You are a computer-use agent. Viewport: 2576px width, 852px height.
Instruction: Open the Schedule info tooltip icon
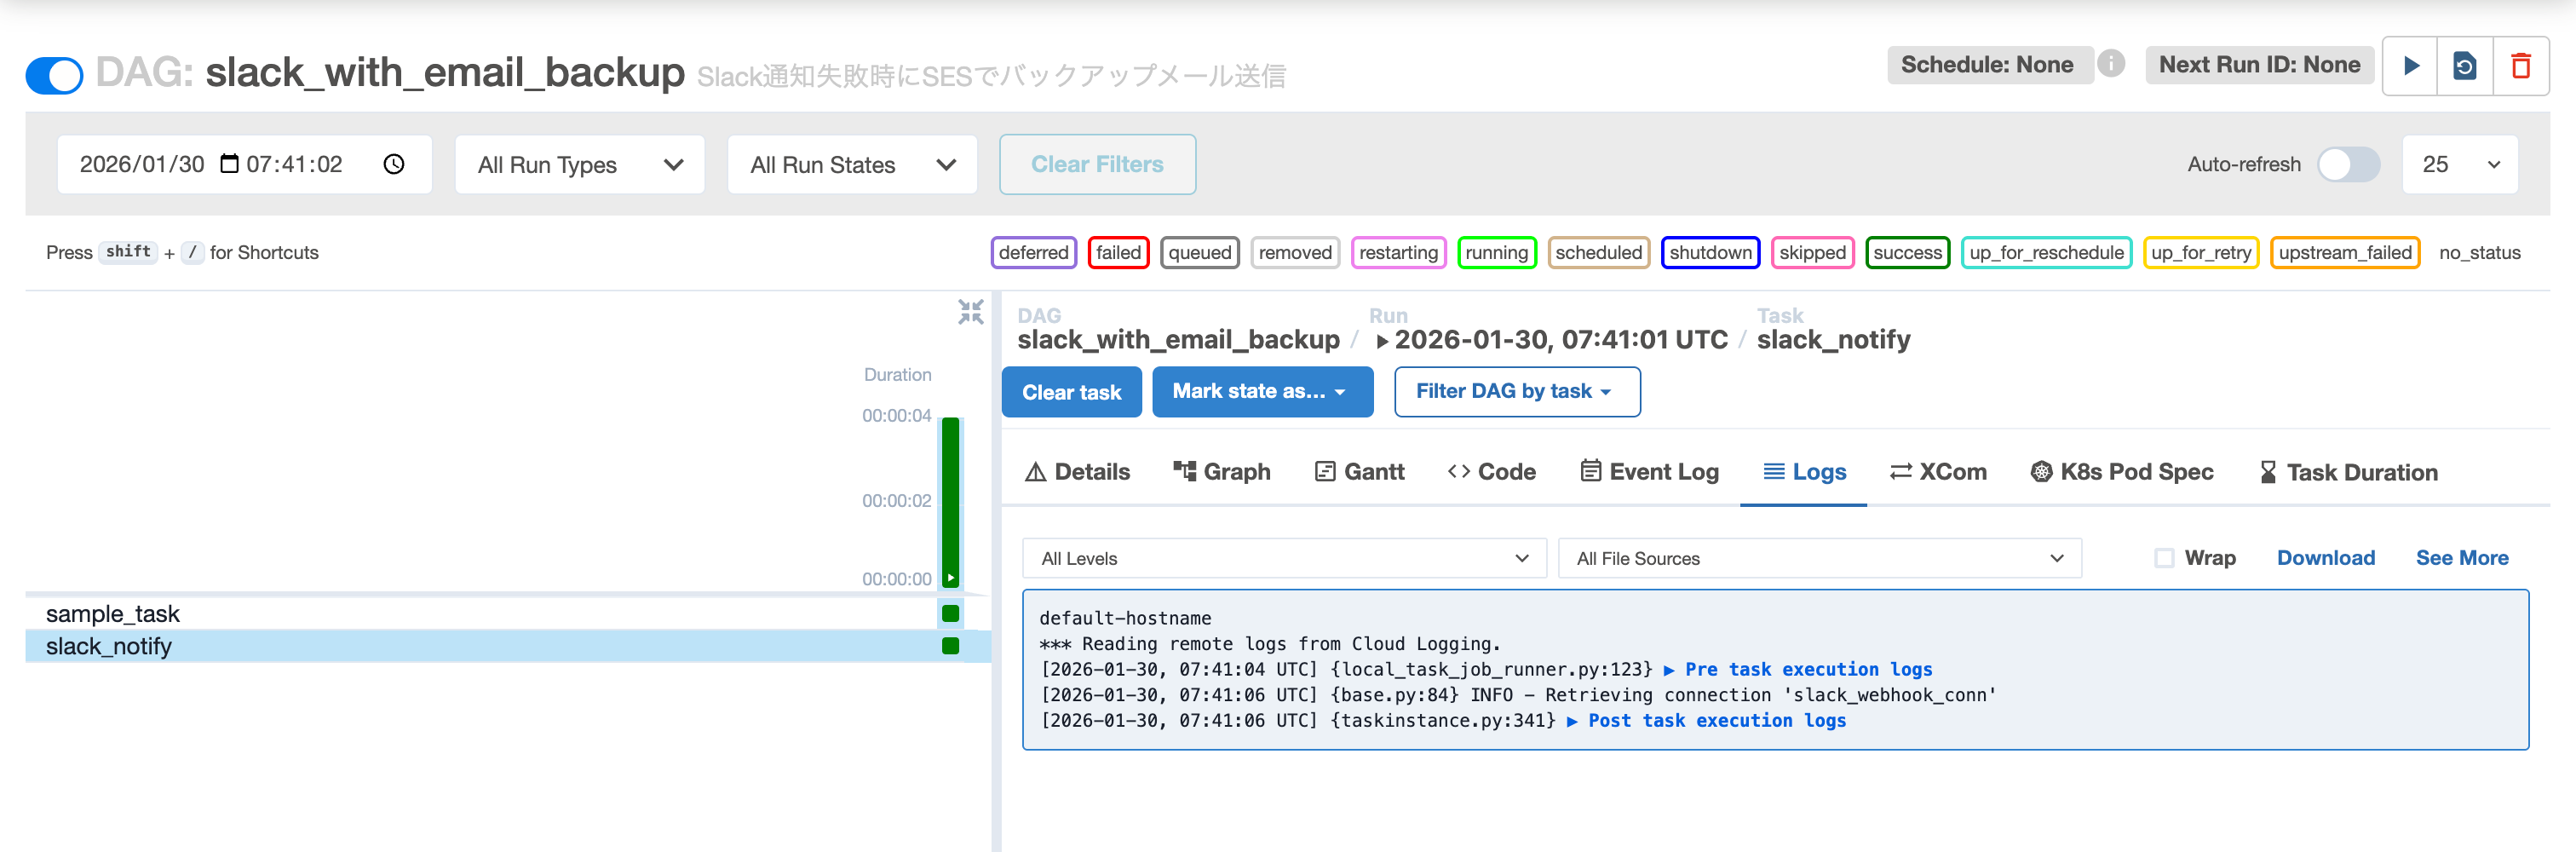click(2112, 63)
